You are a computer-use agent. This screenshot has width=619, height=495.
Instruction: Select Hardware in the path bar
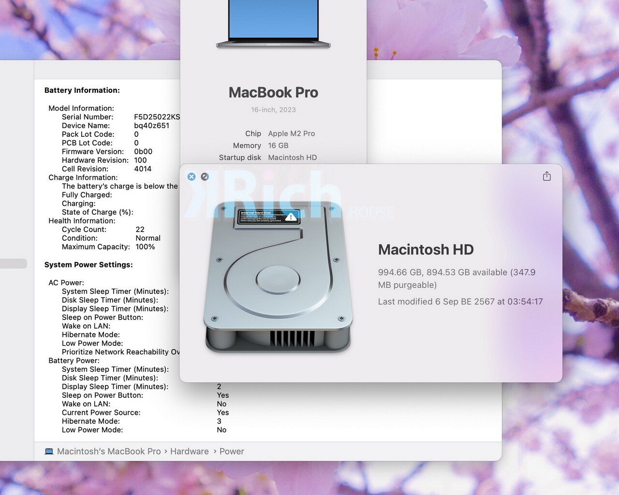[x=190, y=451]
